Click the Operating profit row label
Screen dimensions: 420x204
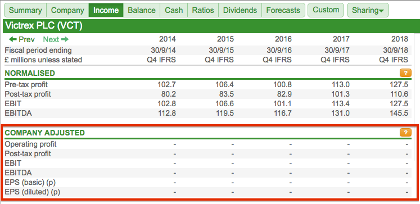[31, 144]
